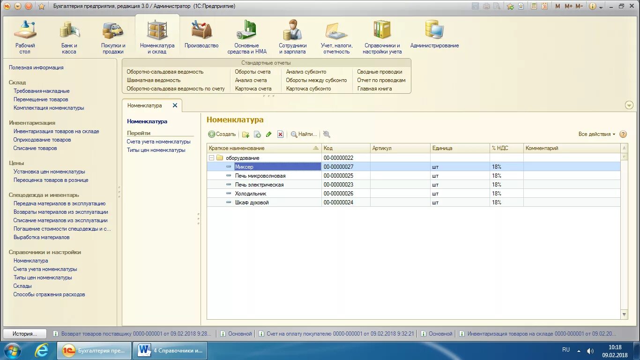Open dropdown arrow next to info icon

point(601,7)
